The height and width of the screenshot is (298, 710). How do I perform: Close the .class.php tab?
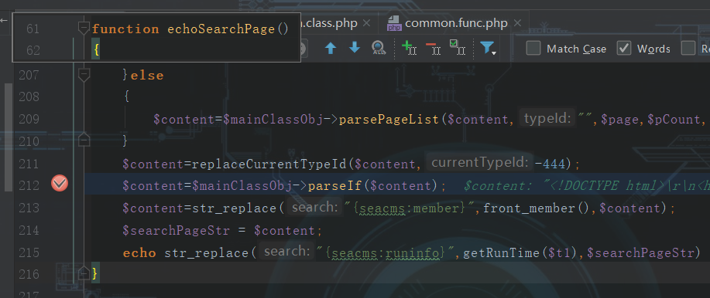[x=367, y=23]
